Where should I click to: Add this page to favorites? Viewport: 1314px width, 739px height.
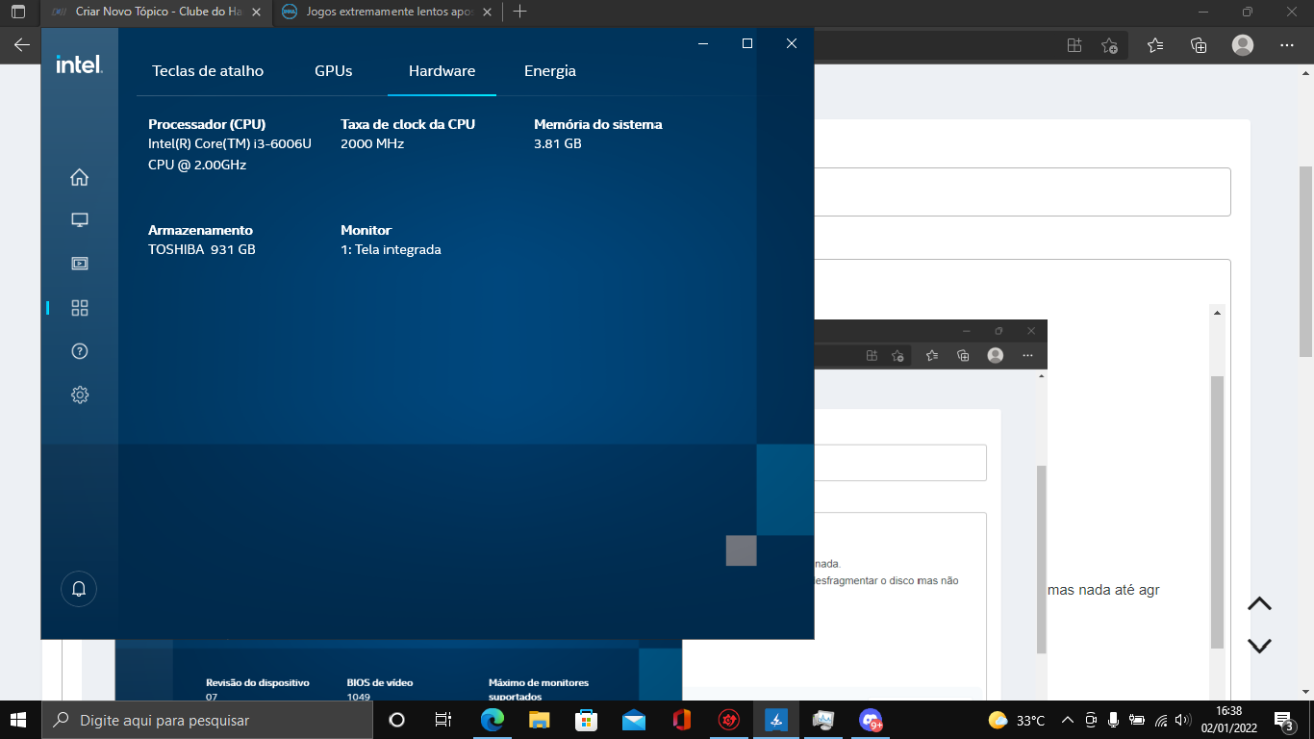[1109, 45]
